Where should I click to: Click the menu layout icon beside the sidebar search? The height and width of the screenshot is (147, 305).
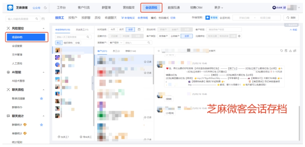coord(43,18)
